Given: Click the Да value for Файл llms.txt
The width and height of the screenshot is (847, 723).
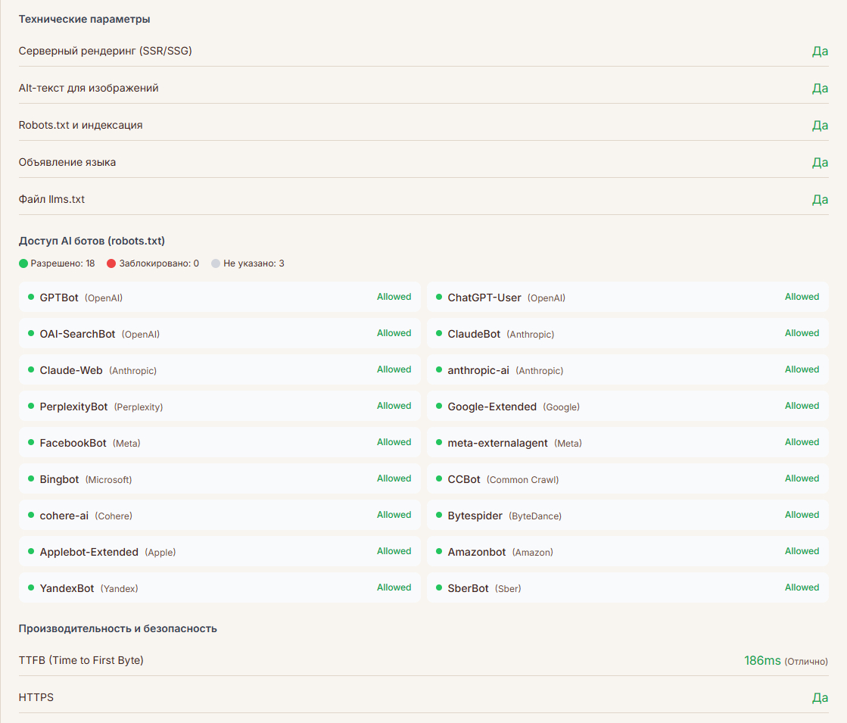Looking at the screenshot, I should coord(820,199).
